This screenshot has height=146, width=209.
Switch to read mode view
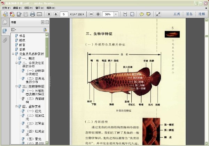coord(158,14)
